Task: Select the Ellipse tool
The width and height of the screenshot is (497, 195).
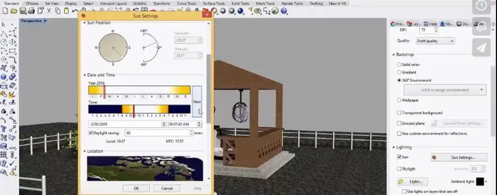Action: [12, 42]
